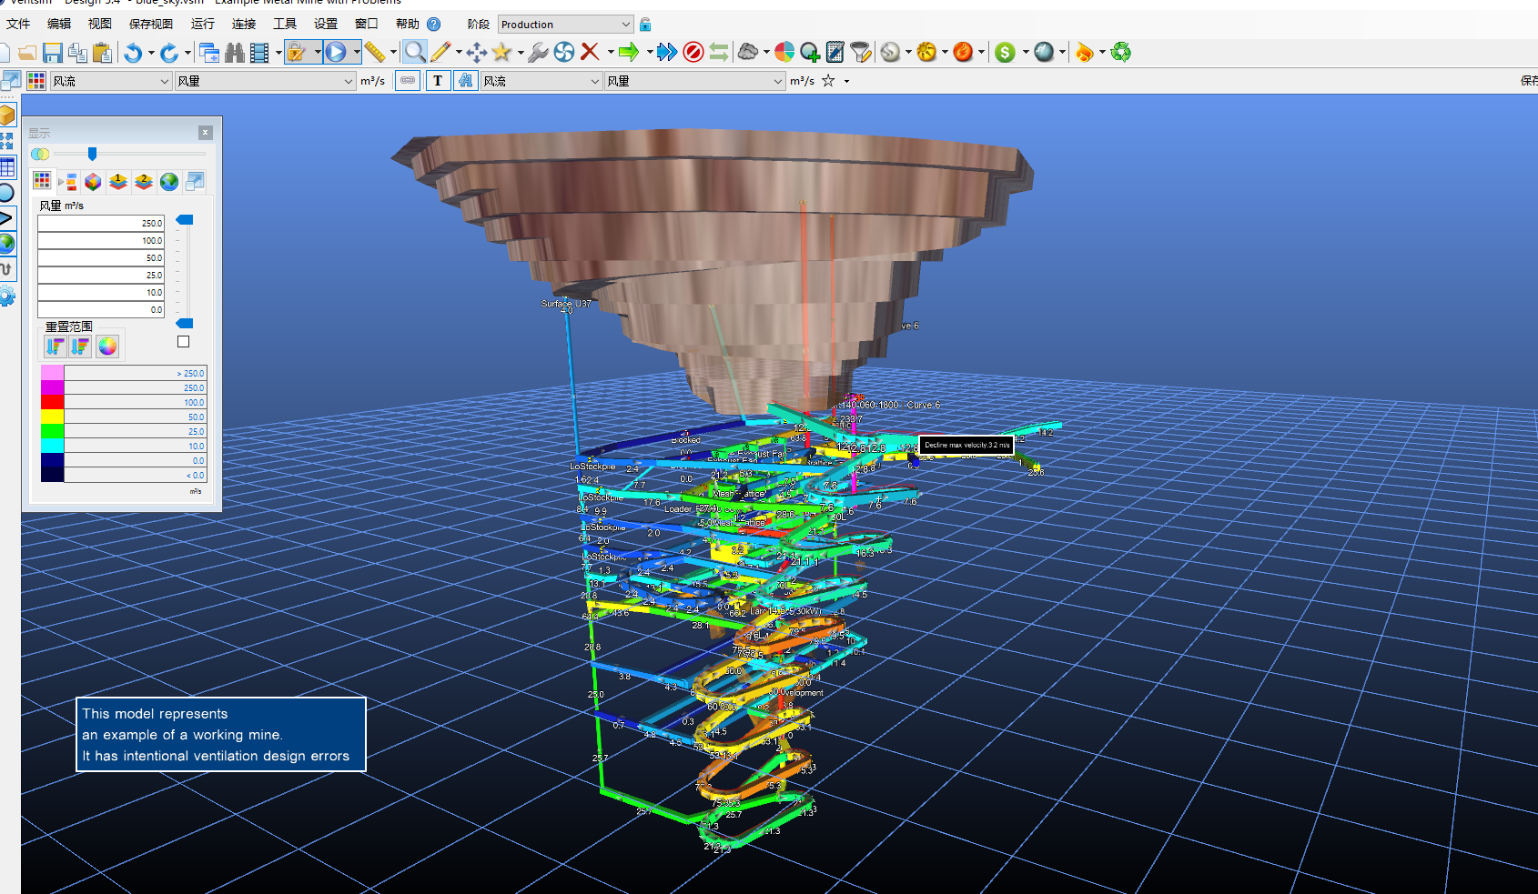Open the 编辑 menu
The image size is (1538, 894).
pyautogui.click(x=59, y=25)
